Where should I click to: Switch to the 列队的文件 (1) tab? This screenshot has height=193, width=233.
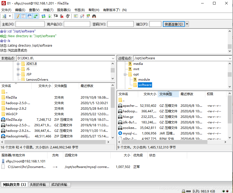(14, 185)
